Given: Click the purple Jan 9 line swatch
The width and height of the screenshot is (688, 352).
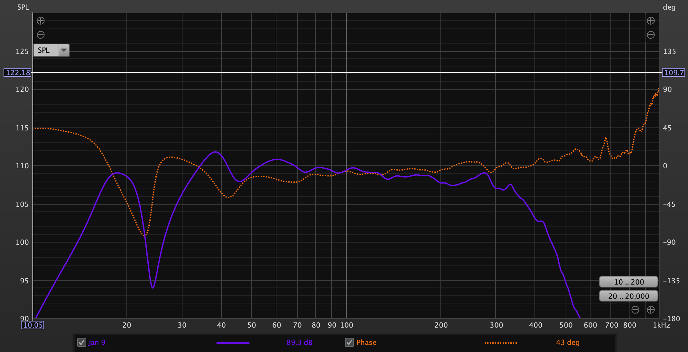Looking at the screenshot, I should (x=233, y=343).
